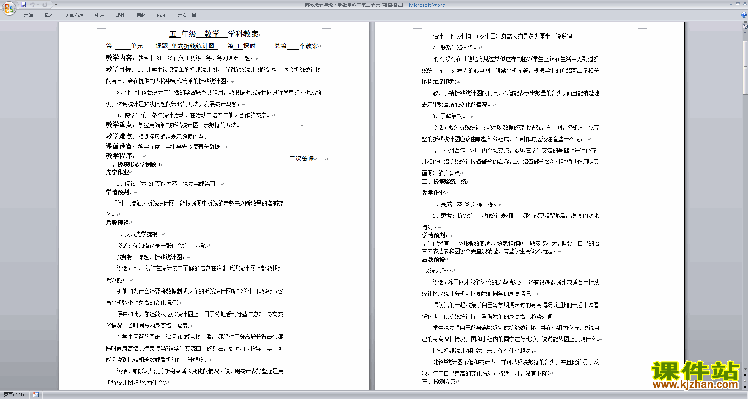This screenshot has width=748, height=399.
Task: Open the Select Browse Object button
Action: [x=745, y=381]
